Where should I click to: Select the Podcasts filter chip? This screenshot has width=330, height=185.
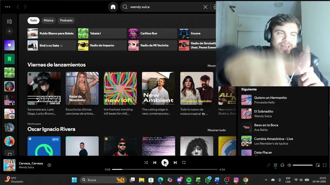(66, 20)
